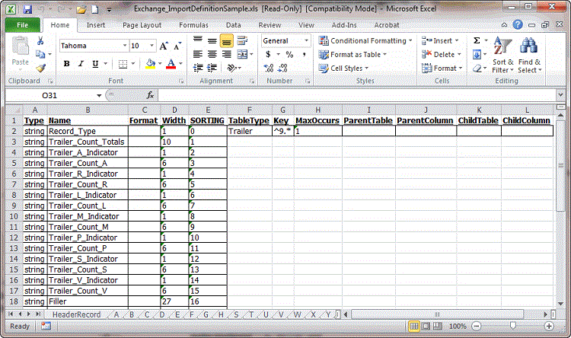Click the AutoSum sigma icon
Screen dimensions: 571x338
click(x=477, y=40)
